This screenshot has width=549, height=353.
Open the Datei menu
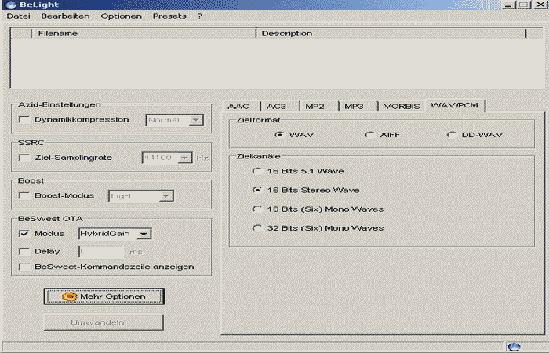[x=18, y=16]
